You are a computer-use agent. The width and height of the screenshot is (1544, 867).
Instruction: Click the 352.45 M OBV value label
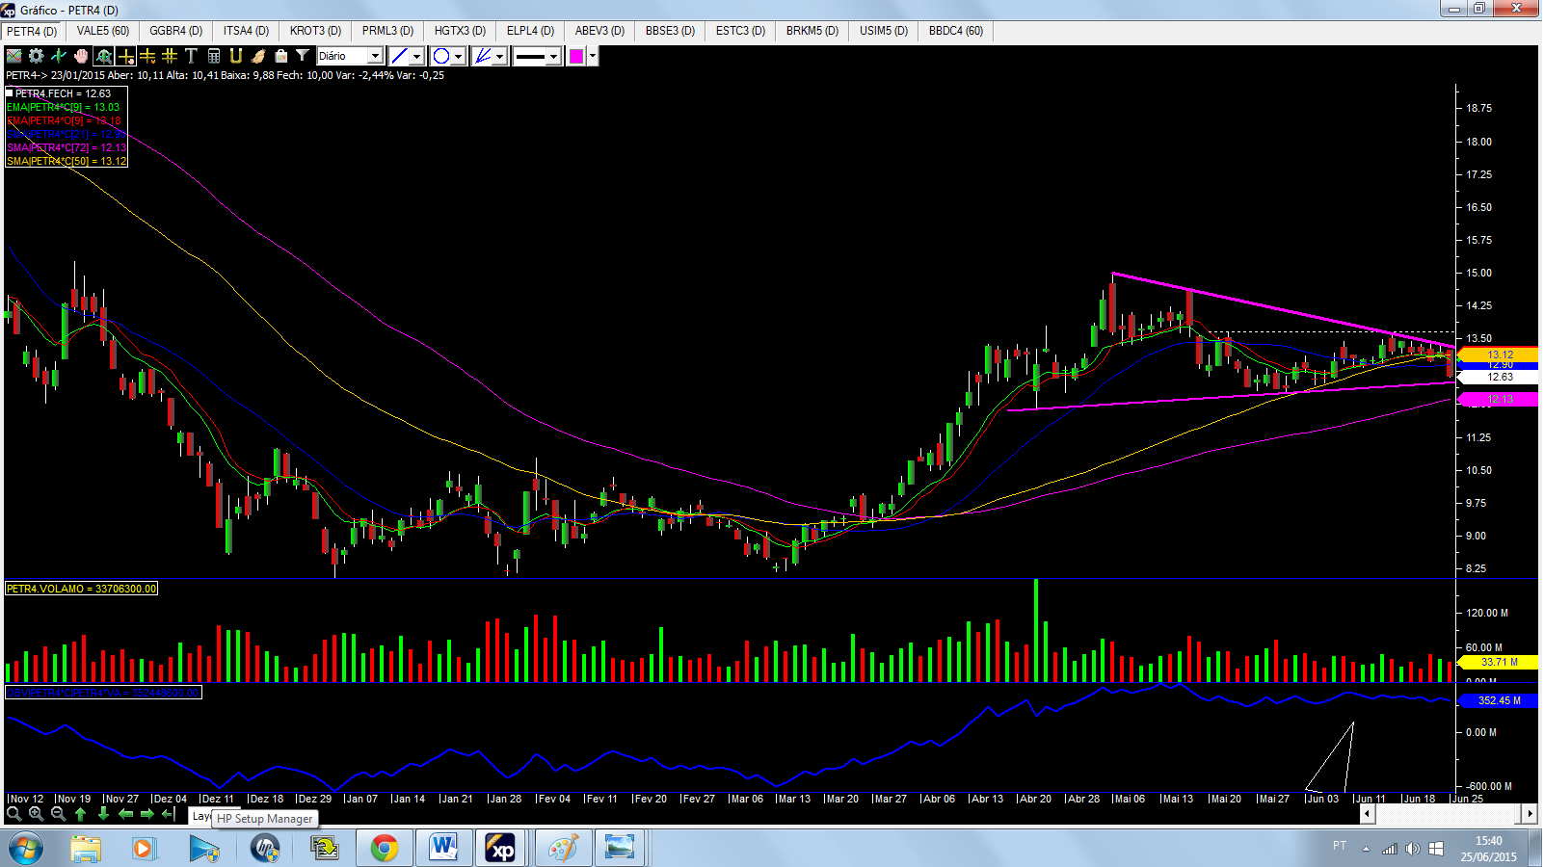click(x=1500, y=700)
